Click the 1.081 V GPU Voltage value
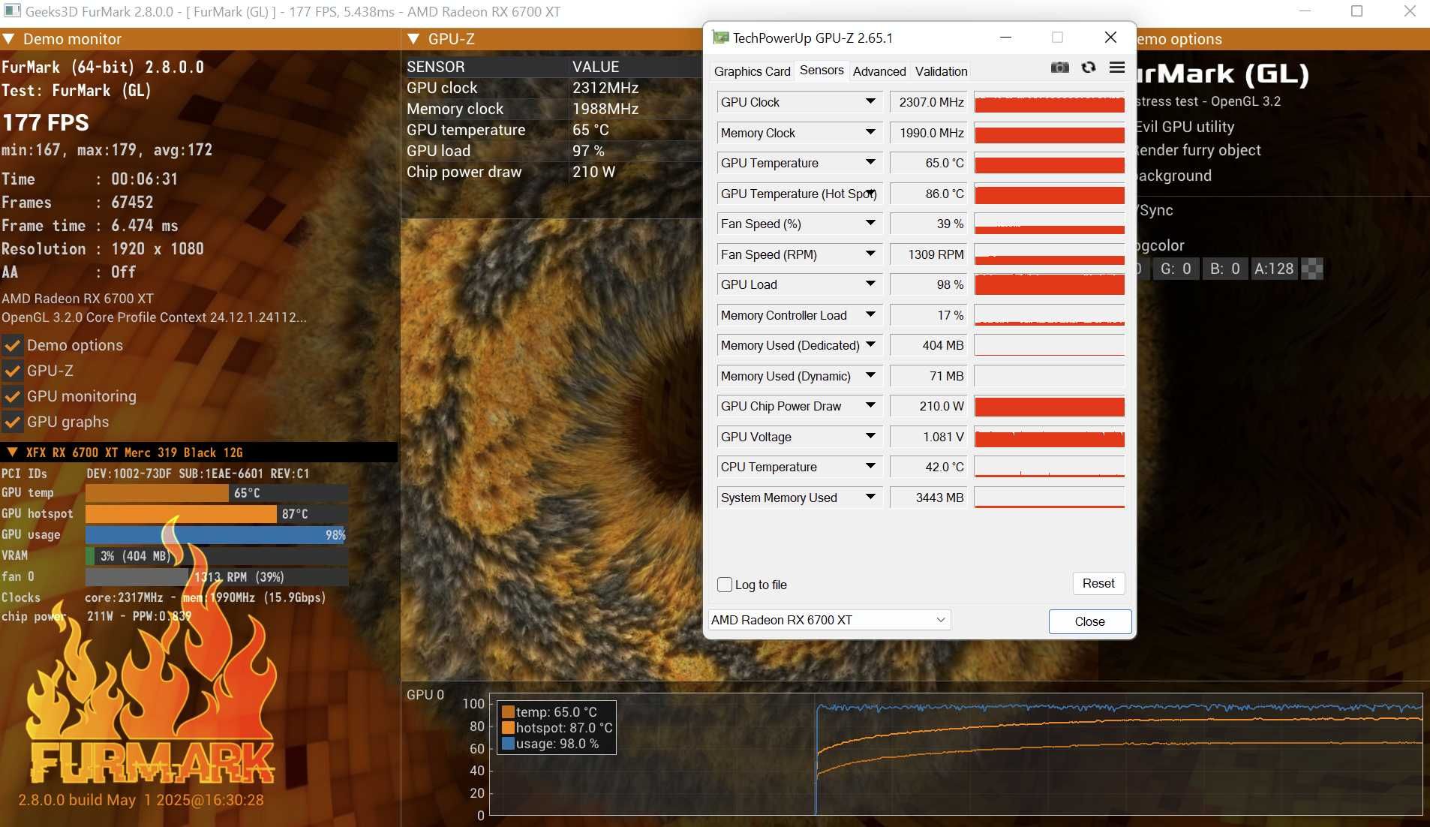Screen dimensions: 1430x827 [x=929, y=437]
